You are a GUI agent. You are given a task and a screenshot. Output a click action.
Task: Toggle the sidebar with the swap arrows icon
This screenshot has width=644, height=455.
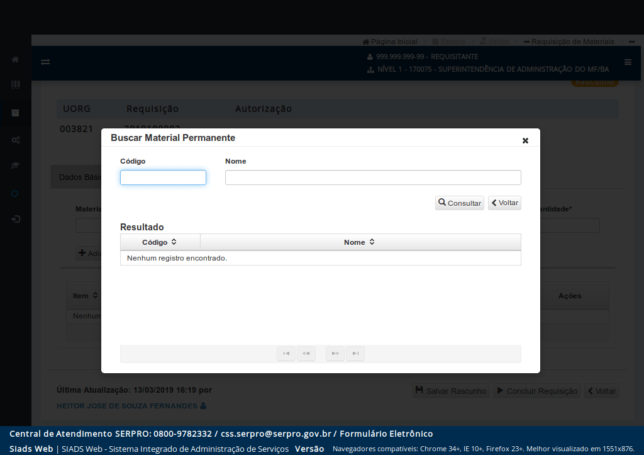coord(45,62)
